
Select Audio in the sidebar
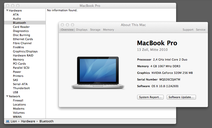tap(17, 19)
